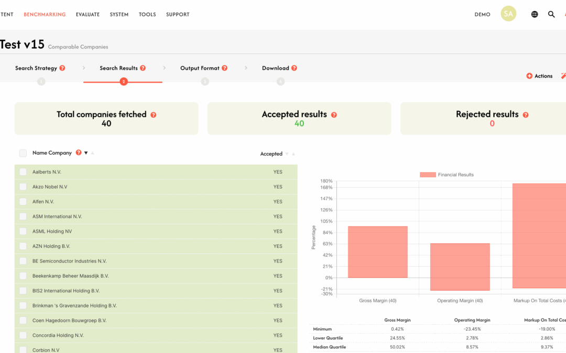Click help icon beside Total companies fetched
Image resolution: width=566 pixels, height=353 pixels.
point(154,115)
